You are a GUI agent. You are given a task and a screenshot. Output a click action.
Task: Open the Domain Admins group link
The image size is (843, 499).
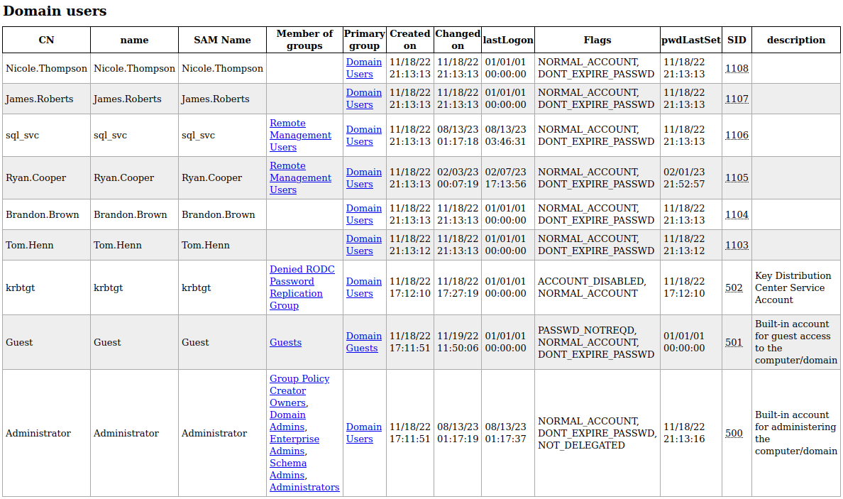(287, 421)
